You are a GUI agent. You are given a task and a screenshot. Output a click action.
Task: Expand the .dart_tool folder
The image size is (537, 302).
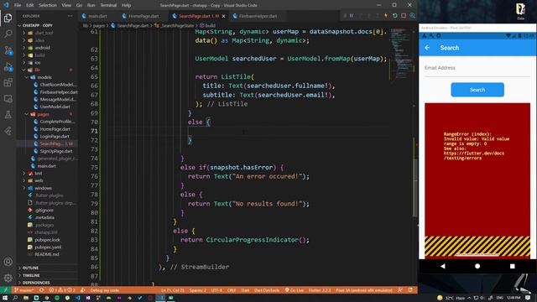(44, 33)
